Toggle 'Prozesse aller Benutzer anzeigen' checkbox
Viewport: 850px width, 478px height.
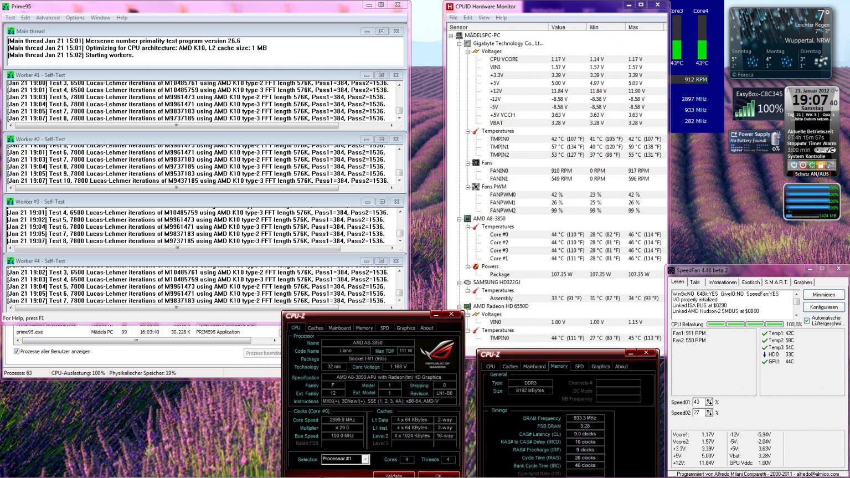coord(17,351)
